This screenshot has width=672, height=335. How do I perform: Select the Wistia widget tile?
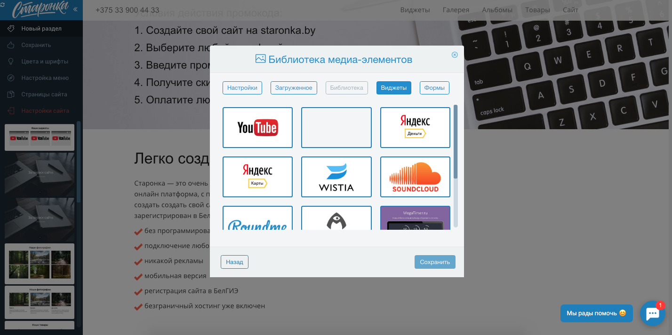tap(336, 177)
